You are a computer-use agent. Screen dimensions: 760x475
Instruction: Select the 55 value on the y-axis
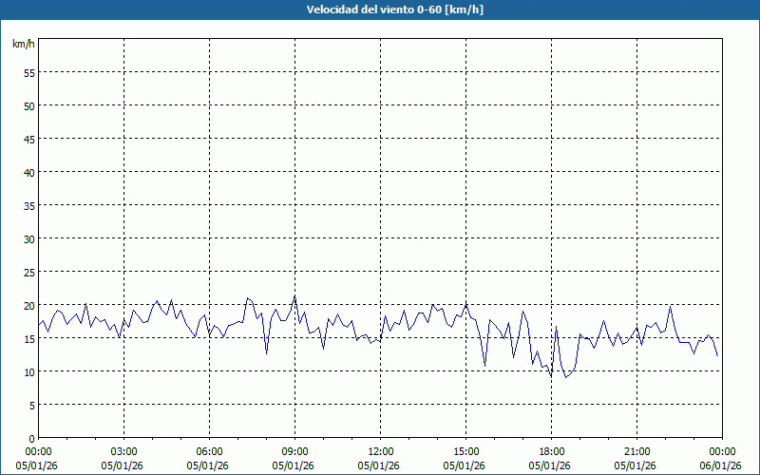28,72
